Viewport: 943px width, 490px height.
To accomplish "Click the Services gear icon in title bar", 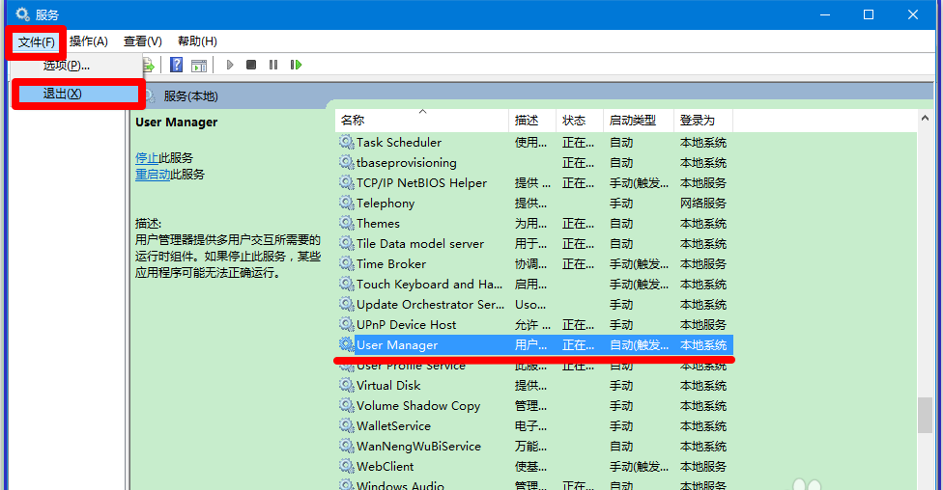I will 22,14.
